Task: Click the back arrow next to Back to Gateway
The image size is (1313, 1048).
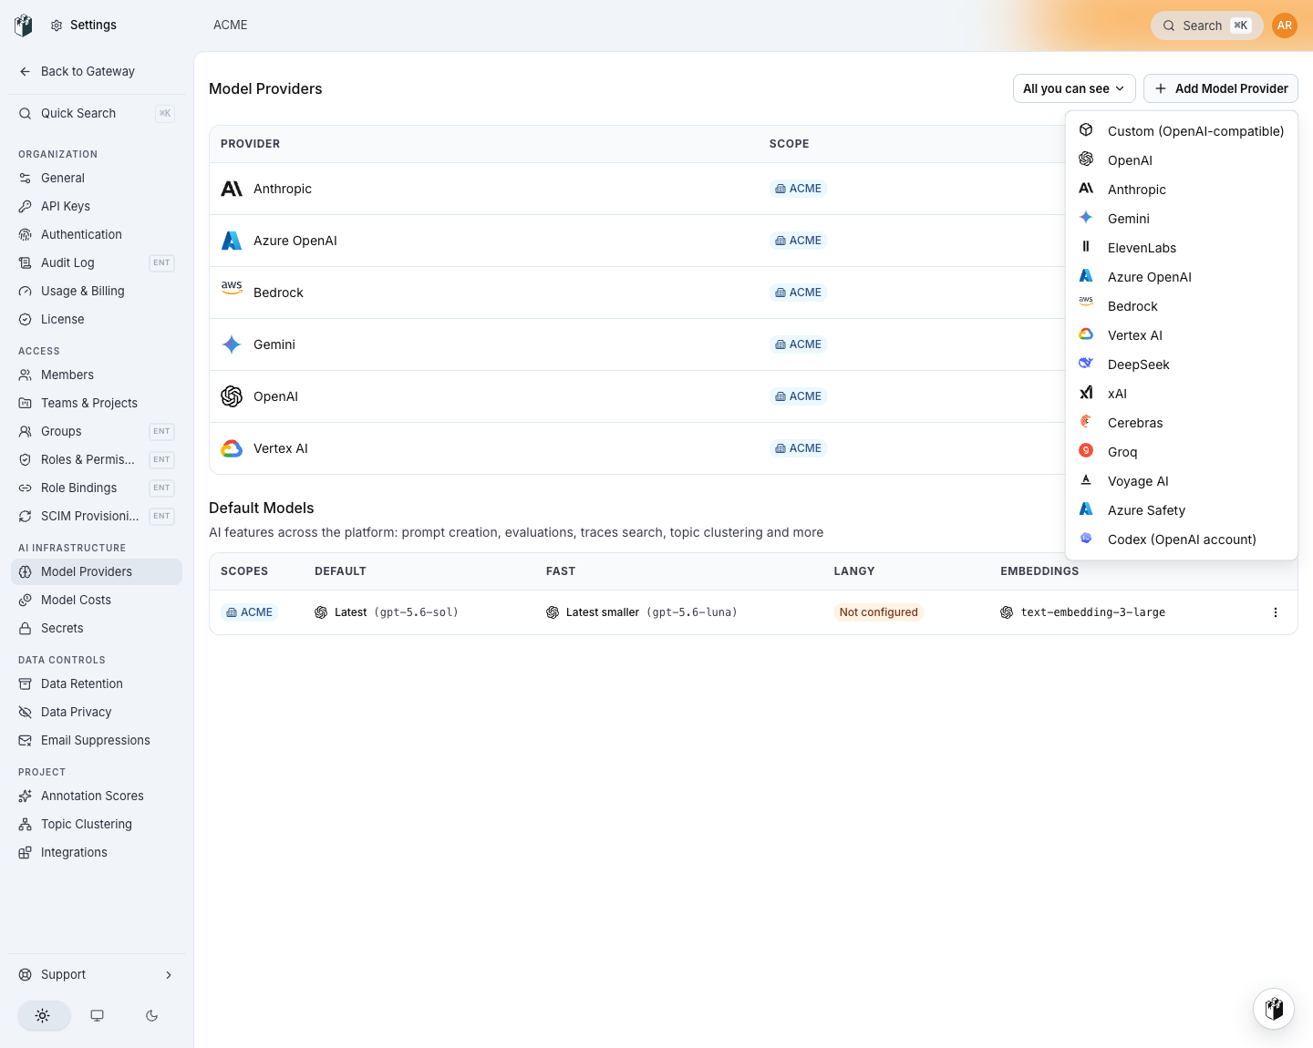Action: click(x=26, y=72)
